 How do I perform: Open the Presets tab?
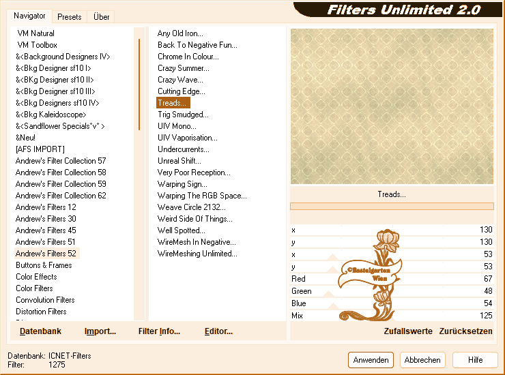pos(69,17)
